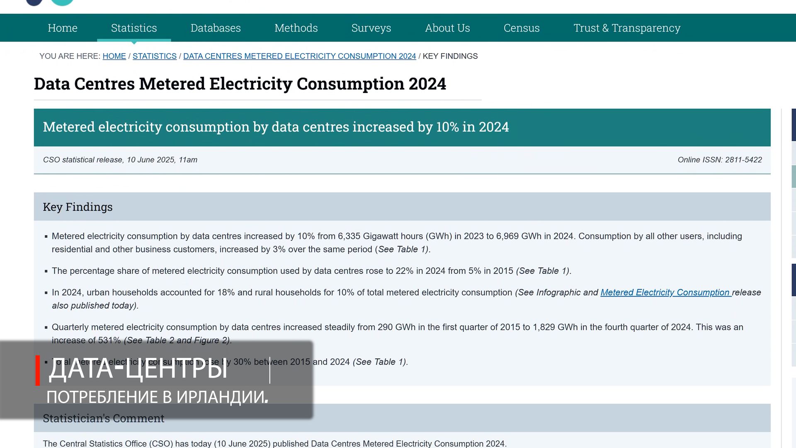Image resolution: width=796 pixels, height=448 pixels.
Task: Click the KEY FINDINGS breadcrumb current item
Action: [x=450, y=56]
